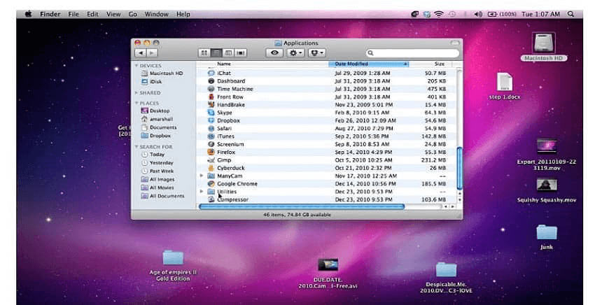Viewport: 595px width, 305px height.
Task: Open the Action gear dropdown
Action: tap(295, 52)
